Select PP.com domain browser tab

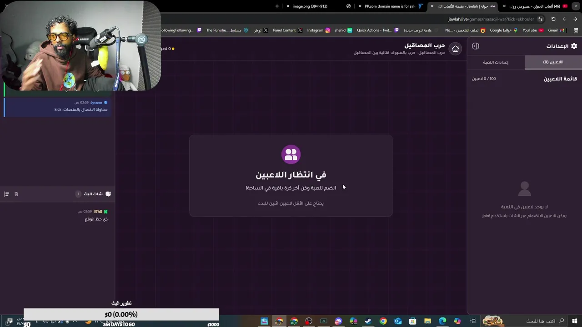click(x=391, y=6)
